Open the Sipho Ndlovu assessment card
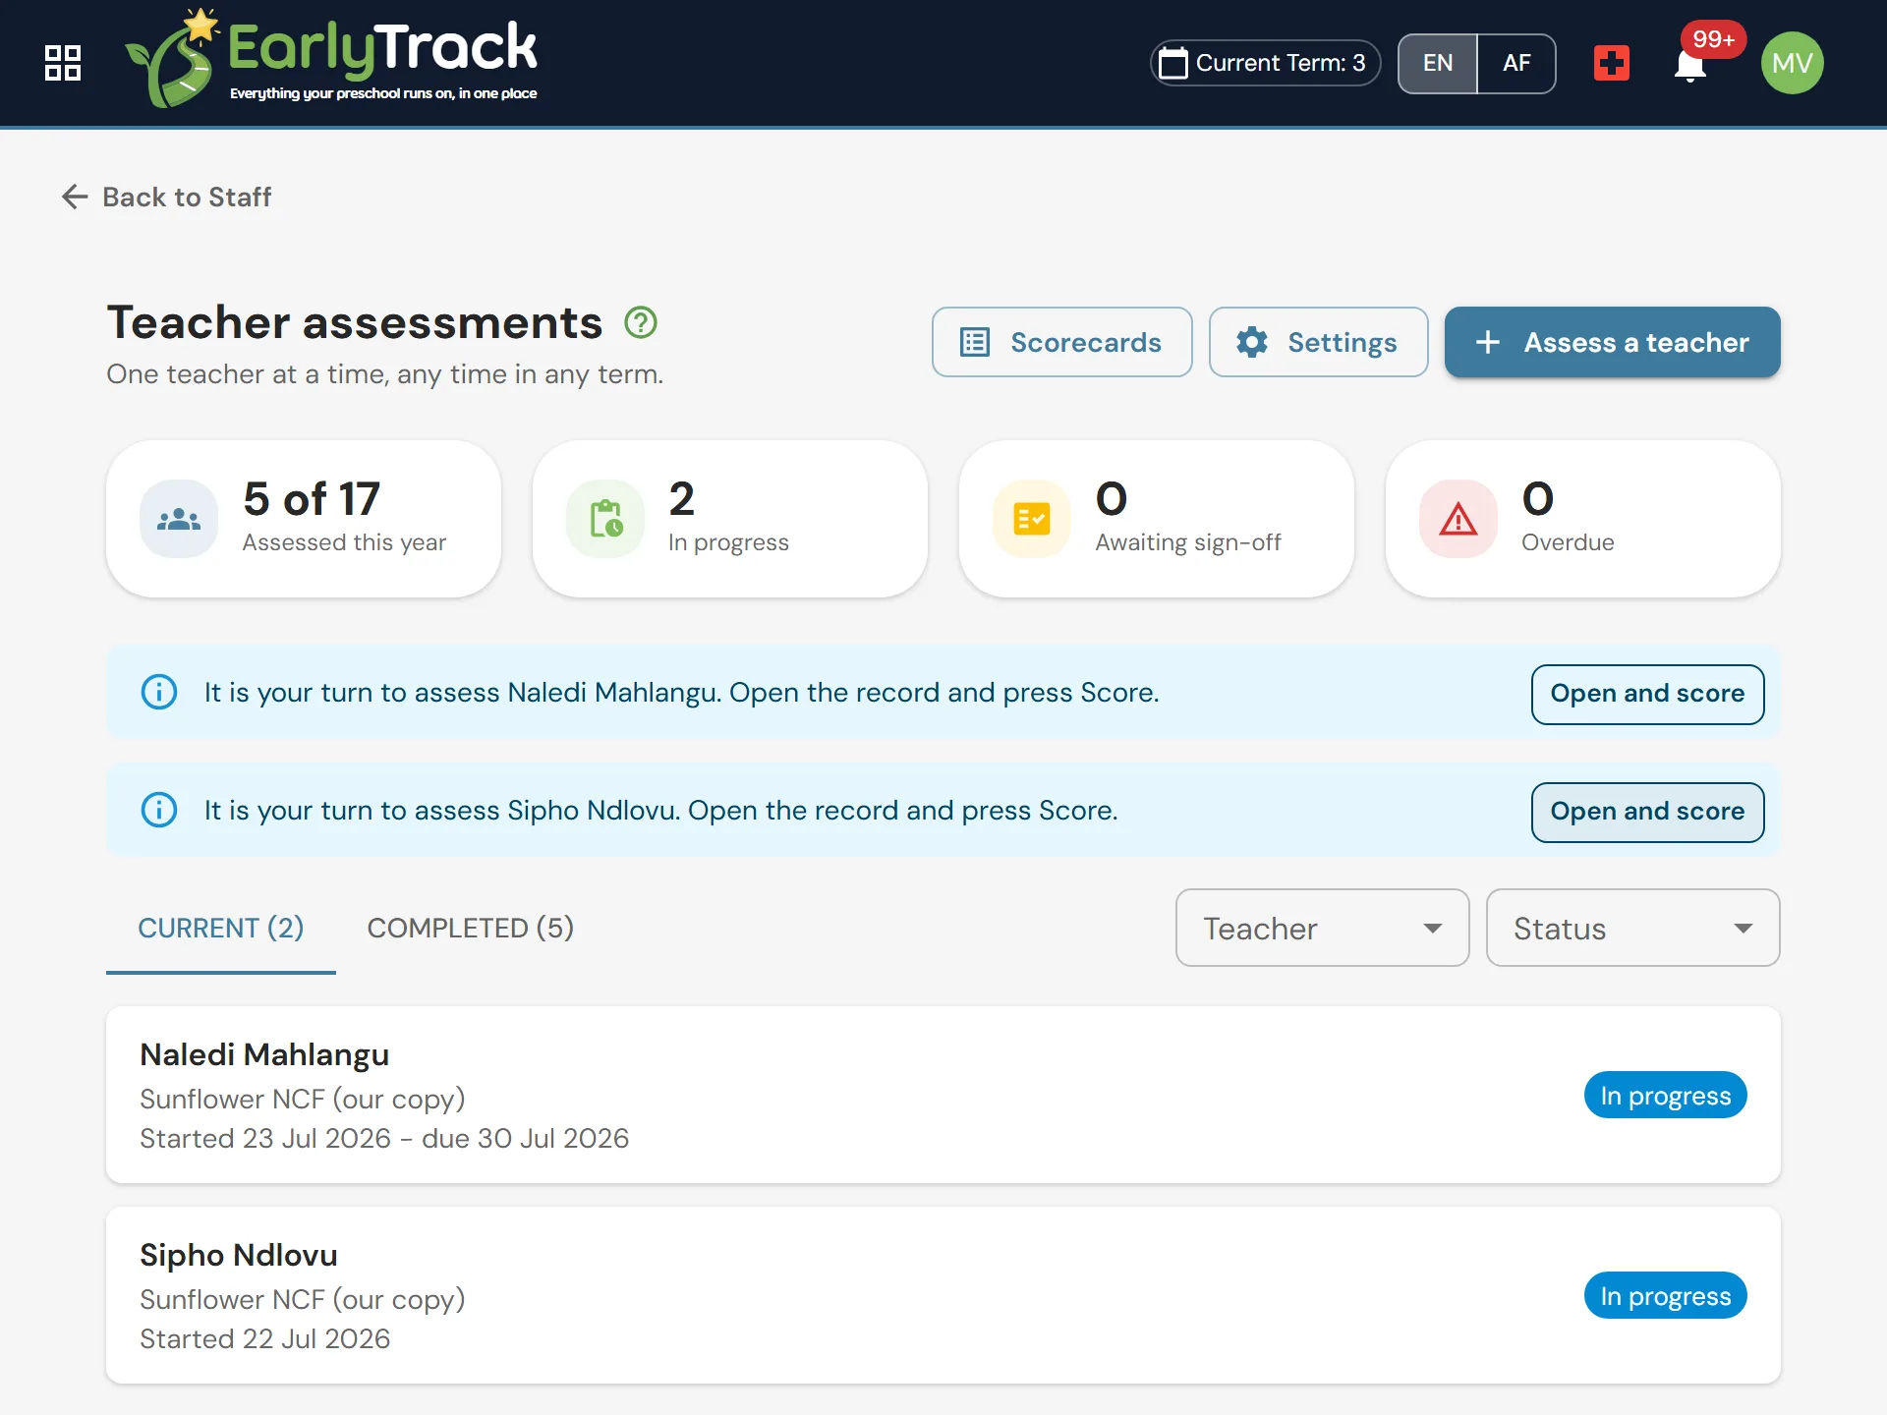Image resolution: width=1887 pixels, height=1415 pixels. coord(943,1295)
